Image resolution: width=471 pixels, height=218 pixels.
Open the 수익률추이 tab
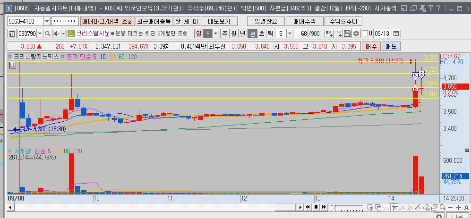tap(343, 21)
